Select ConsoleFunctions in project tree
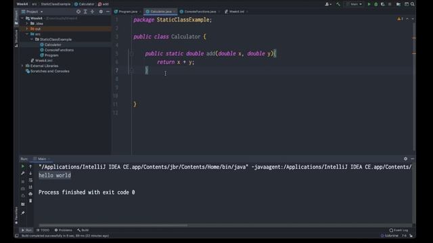 coord(59,50)
